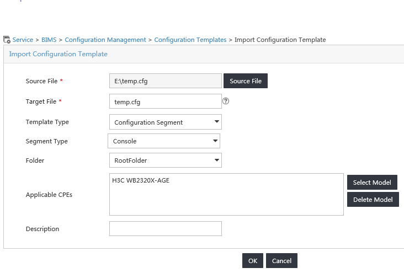Click the Select Model button

372,183
